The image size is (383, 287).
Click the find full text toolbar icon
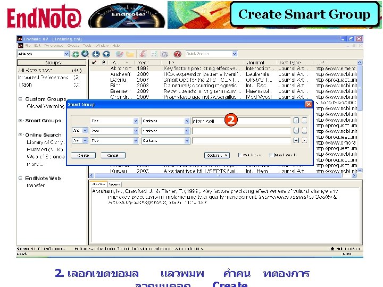(120, 54)
